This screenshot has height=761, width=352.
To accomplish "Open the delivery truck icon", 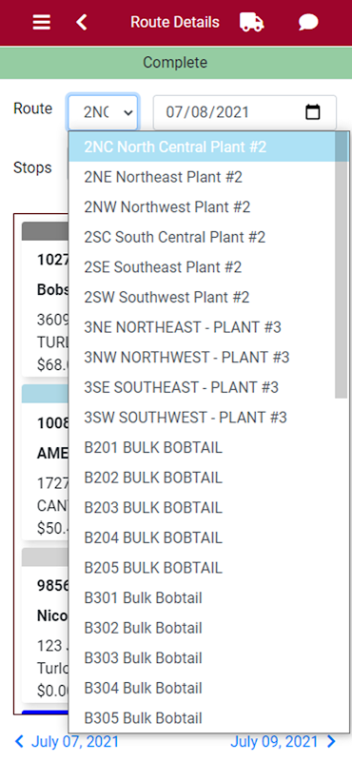I will (x=252, y=22).
